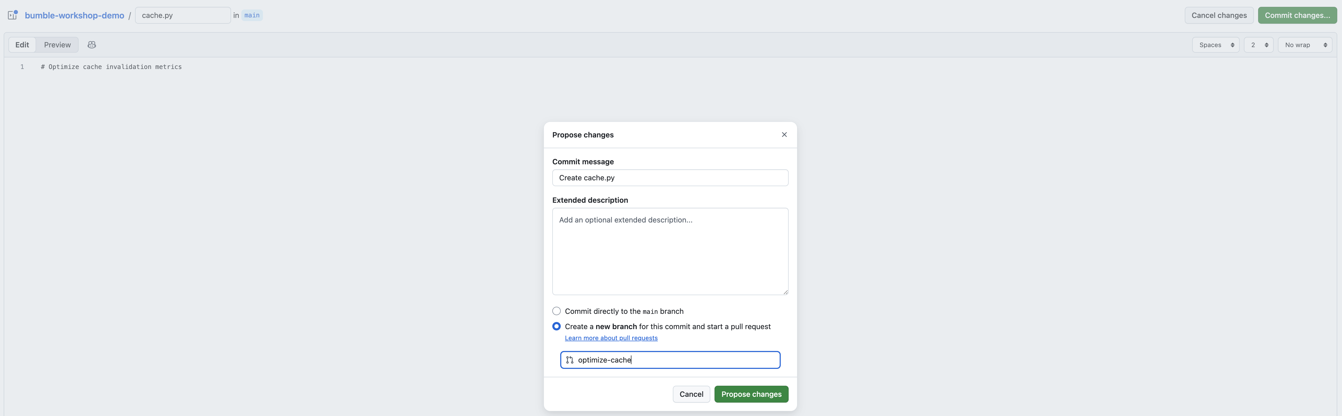Click line number 1 in the editor

tap(22, 67)
